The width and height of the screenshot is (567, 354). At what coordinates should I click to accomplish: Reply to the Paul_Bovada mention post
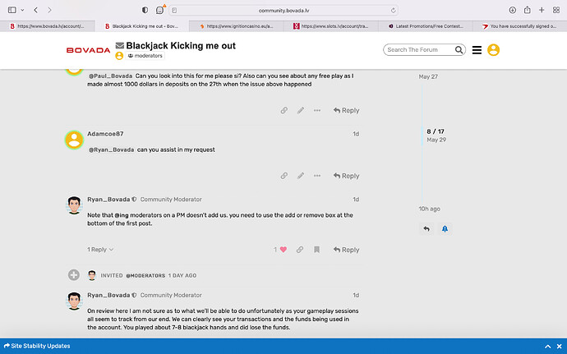pyautogui.click(x=347, y=110)
